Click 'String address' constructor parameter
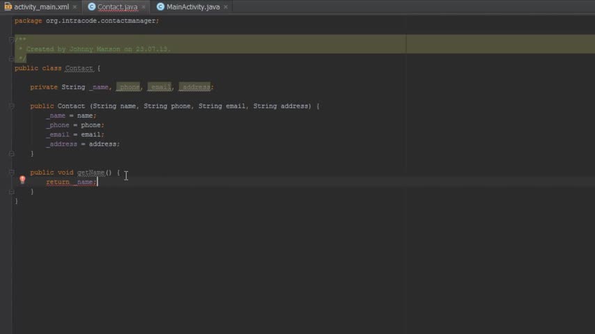Image resolution: width=595 pixels, height=334 pixels. [282, 106]
